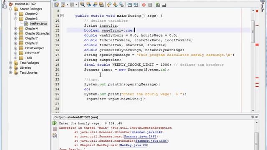Screen dimensions: 267x150
Task: Click the editor vertical scrollbar thumb
Action: point(253,32)
